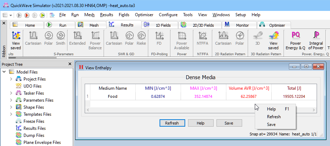The image size is (330, 146).
Task: Expand the Tasker Files node
Action: pyautogui.click(x=11, y=93)
